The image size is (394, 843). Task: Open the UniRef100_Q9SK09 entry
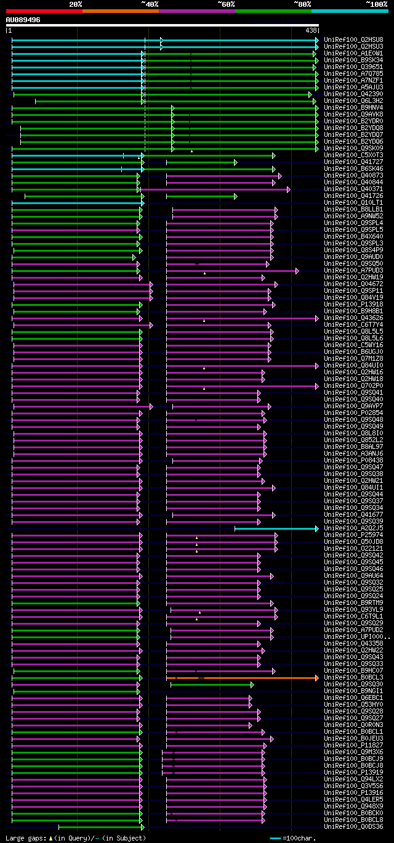(353, 148)
